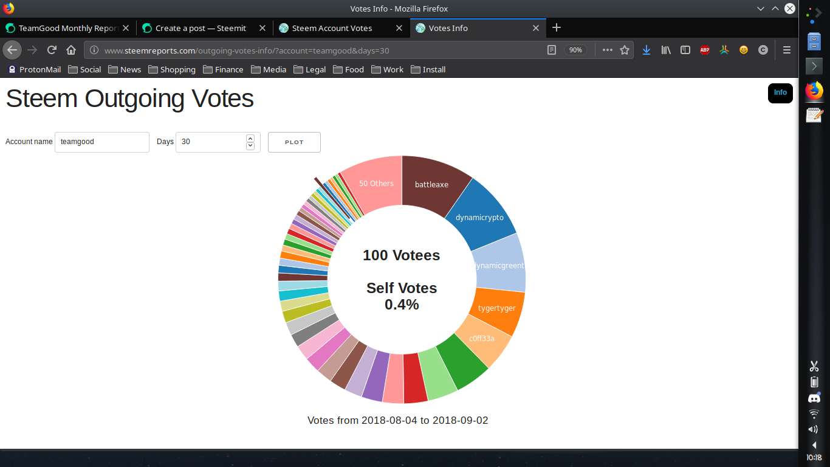Open a new browser tab
The height and width of the screenshot is (467, 830).
(x=557, y=28)
